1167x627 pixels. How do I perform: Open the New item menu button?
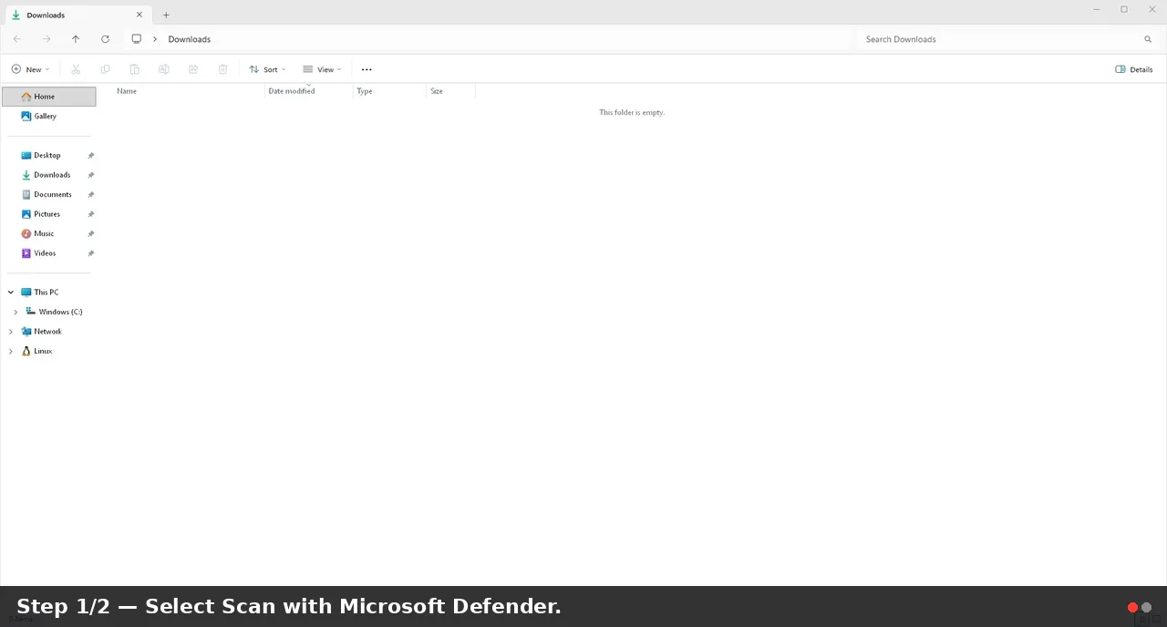click(x=30, y=69)
